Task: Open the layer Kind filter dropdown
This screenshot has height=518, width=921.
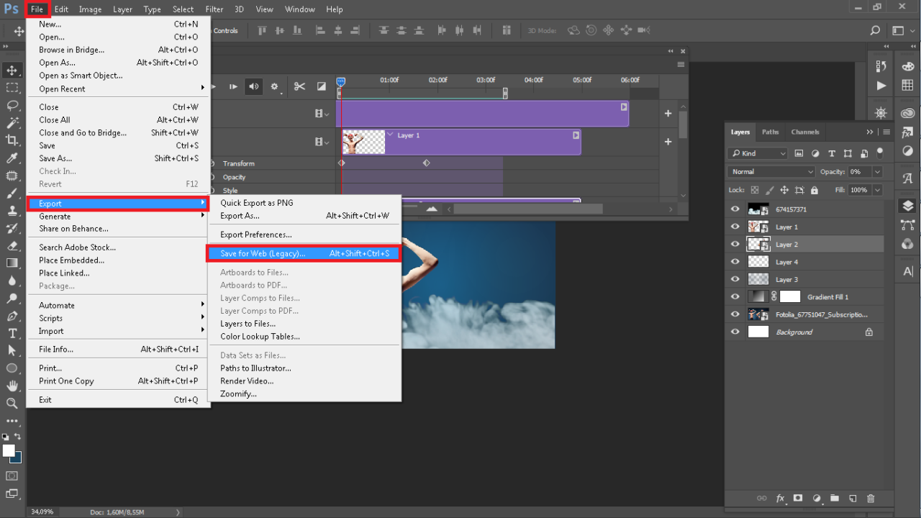Action: [x=758, y=153]
